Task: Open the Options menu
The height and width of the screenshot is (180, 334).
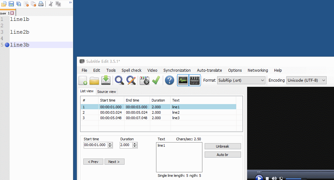Action: (235, 70)
